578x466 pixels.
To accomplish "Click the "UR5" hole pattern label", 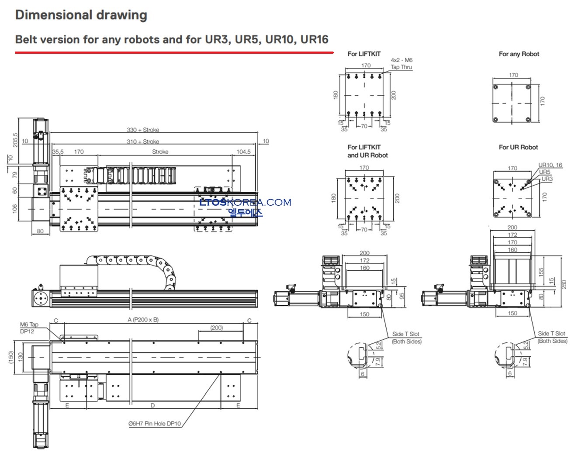I will click(x=544, y=172).
